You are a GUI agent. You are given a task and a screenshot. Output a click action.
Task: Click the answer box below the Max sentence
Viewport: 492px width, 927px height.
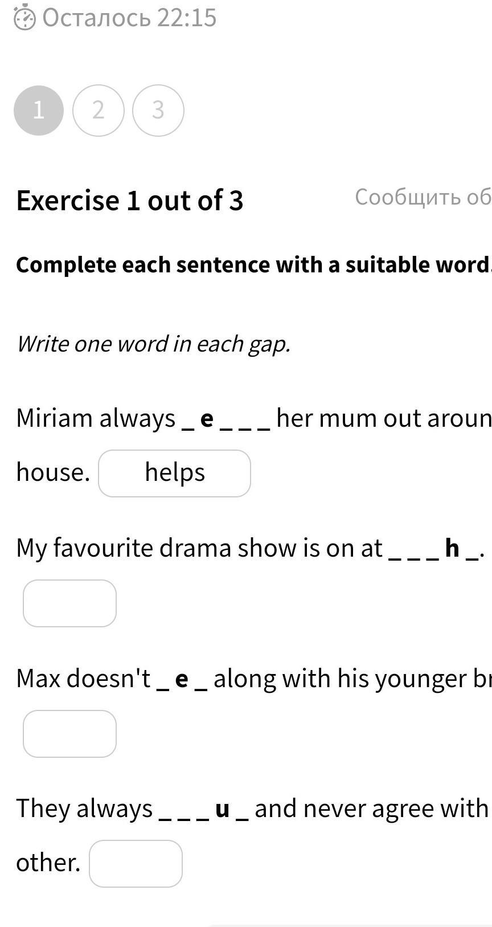69,734
